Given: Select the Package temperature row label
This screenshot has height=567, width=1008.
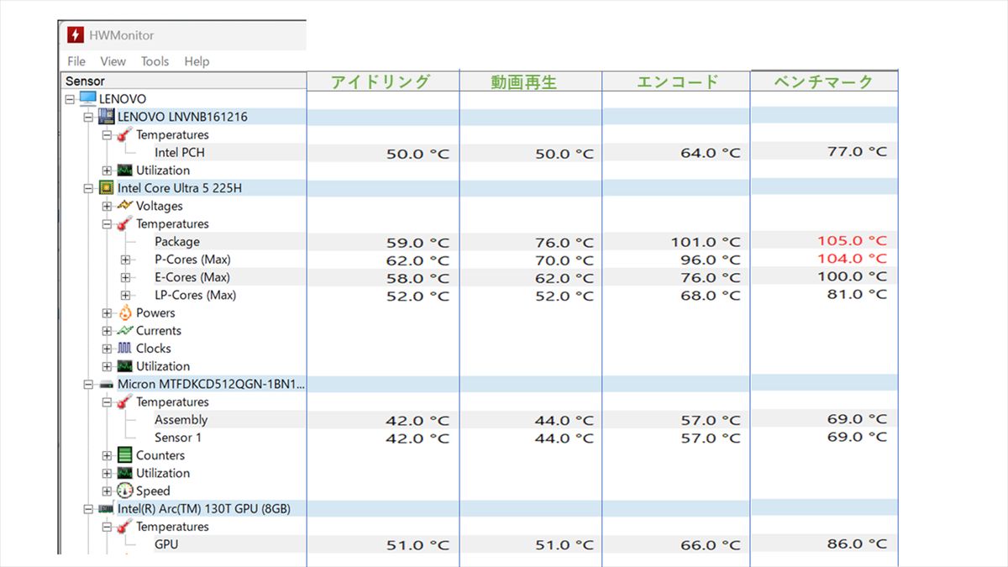Looking at the screenshot, I should (x=177, y=242).
